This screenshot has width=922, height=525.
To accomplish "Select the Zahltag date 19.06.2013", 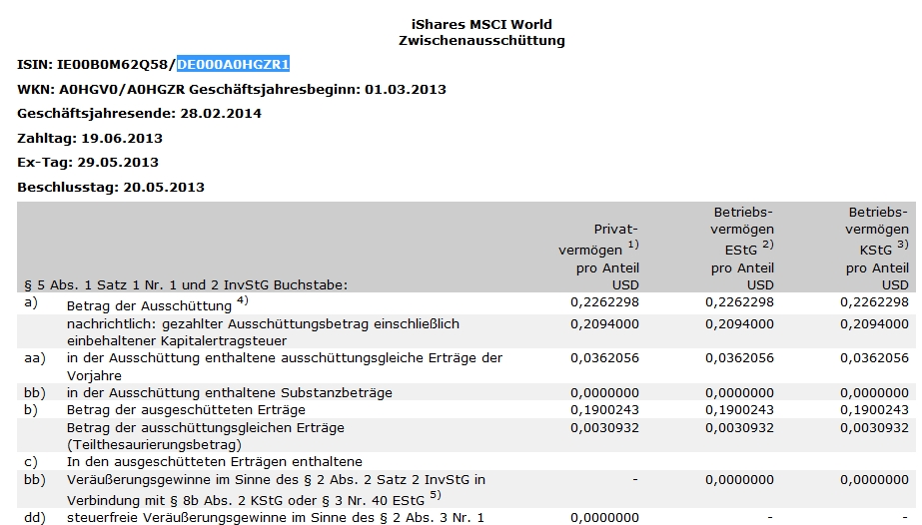I will (122, 139).
